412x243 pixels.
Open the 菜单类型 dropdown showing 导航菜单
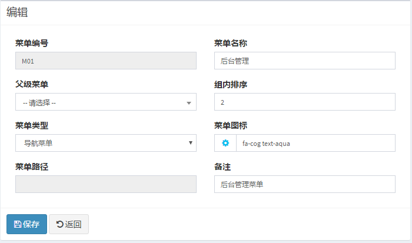106,143
